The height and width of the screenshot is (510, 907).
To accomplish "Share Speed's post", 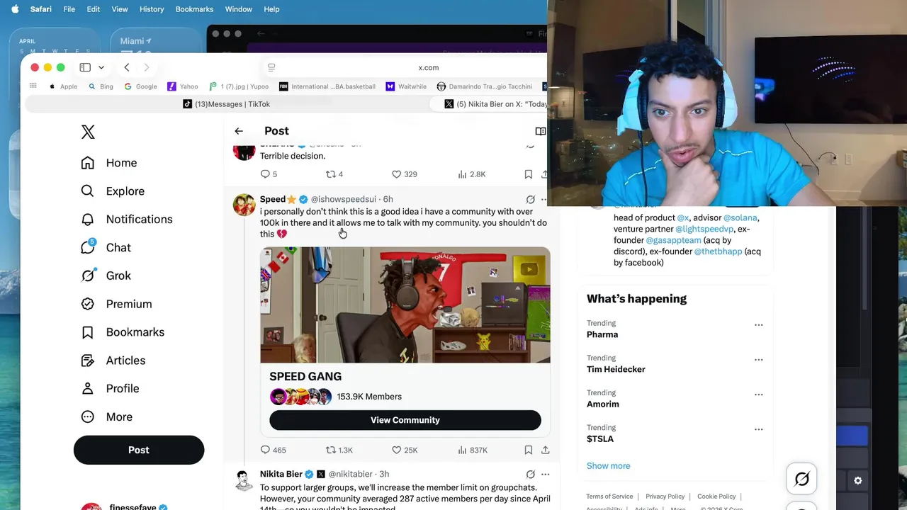I will tap(546, 450).
